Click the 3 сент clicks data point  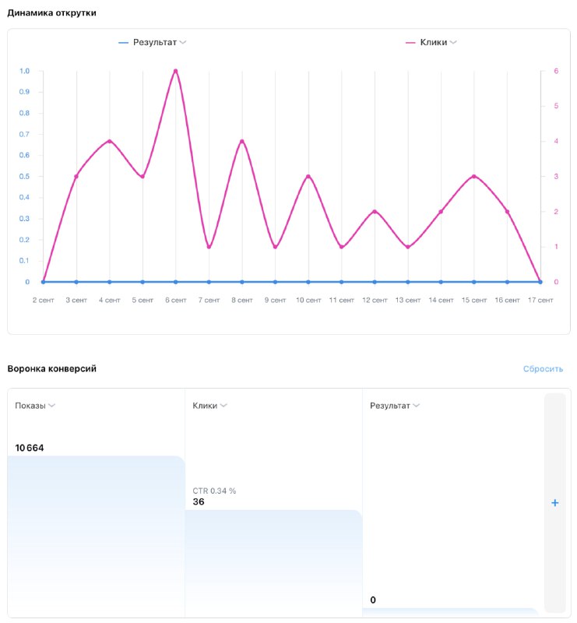click(76, 177)
